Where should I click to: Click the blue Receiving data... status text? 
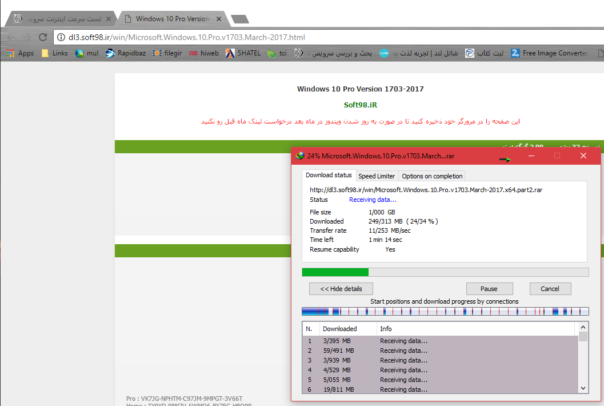[x=373, y=200]
